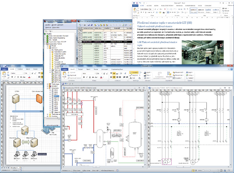Click the large tank shape in P&ID drawing
The width and height of the screenshot is (234, 173).
(135, 135)
